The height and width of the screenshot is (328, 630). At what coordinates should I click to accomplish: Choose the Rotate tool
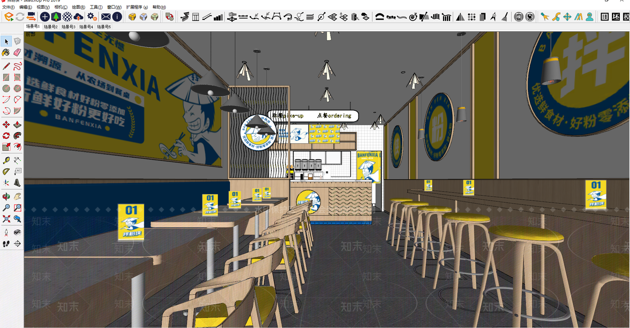(x=6, y=136)
